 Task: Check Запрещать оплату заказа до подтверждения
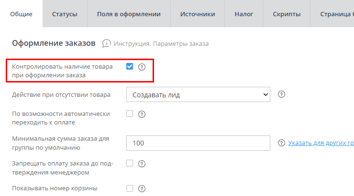coord(130,164)
